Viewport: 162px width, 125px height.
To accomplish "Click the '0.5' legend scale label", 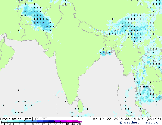I will pos(9,124).
